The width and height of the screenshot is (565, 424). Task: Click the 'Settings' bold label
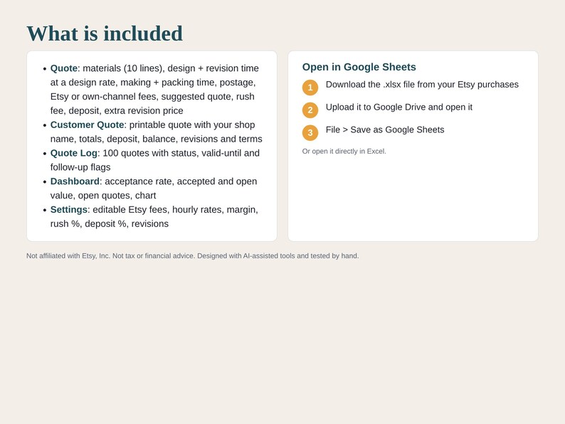point(69,210)
